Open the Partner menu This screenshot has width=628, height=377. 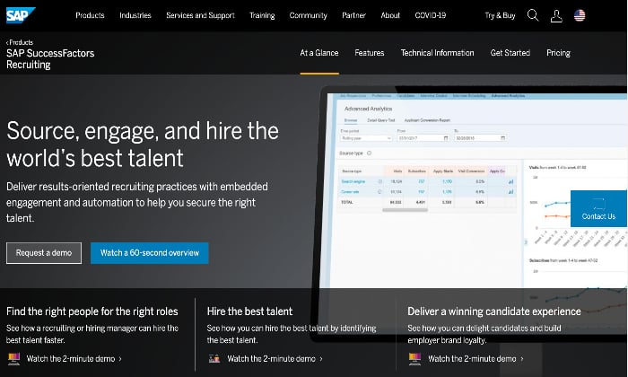(x=353, y=15)
